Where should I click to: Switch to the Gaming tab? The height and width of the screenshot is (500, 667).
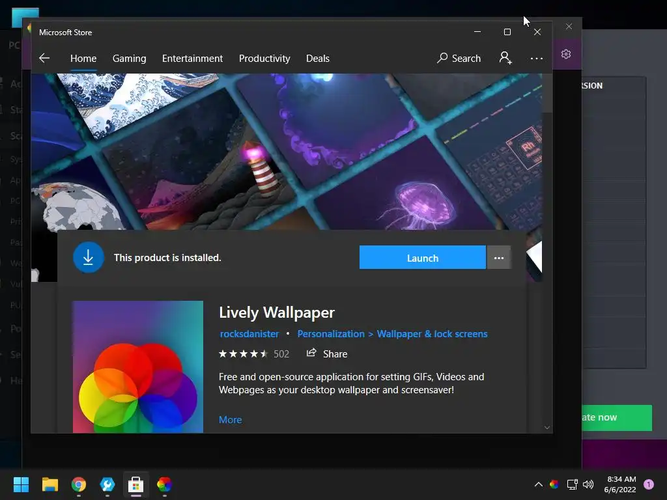click(130, 58)
